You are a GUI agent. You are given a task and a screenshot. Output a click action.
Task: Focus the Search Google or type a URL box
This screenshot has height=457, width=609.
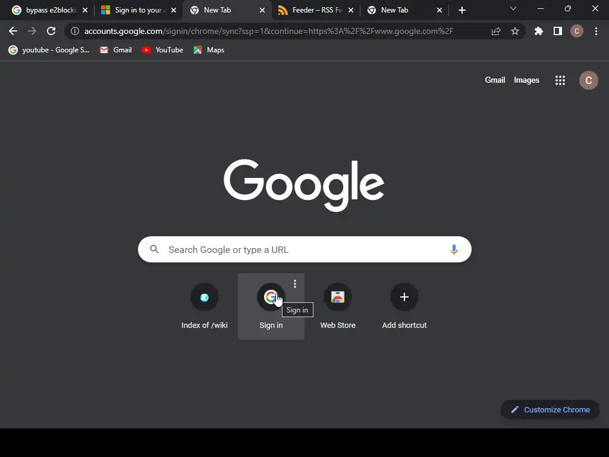point(304,249)
